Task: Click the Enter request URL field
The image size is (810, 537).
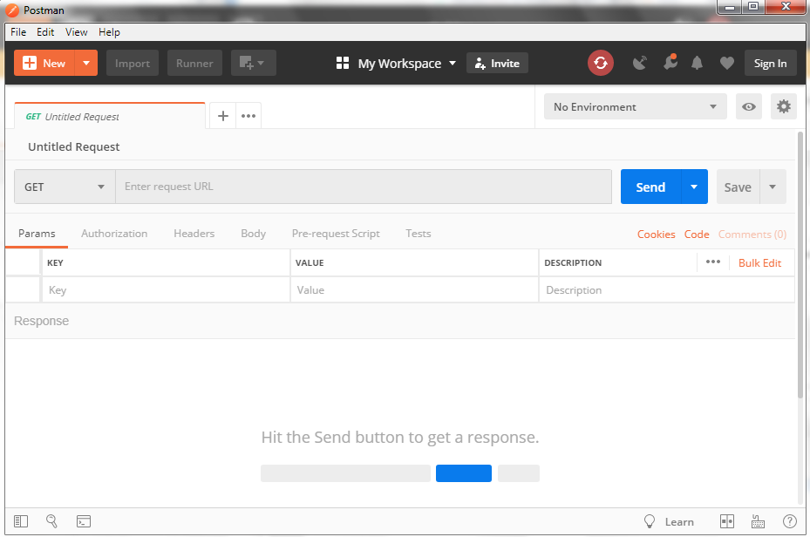Action: 364,187
